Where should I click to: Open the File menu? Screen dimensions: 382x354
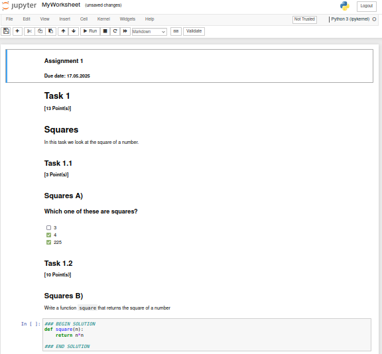pyautogui.click(x=9, y=19)
